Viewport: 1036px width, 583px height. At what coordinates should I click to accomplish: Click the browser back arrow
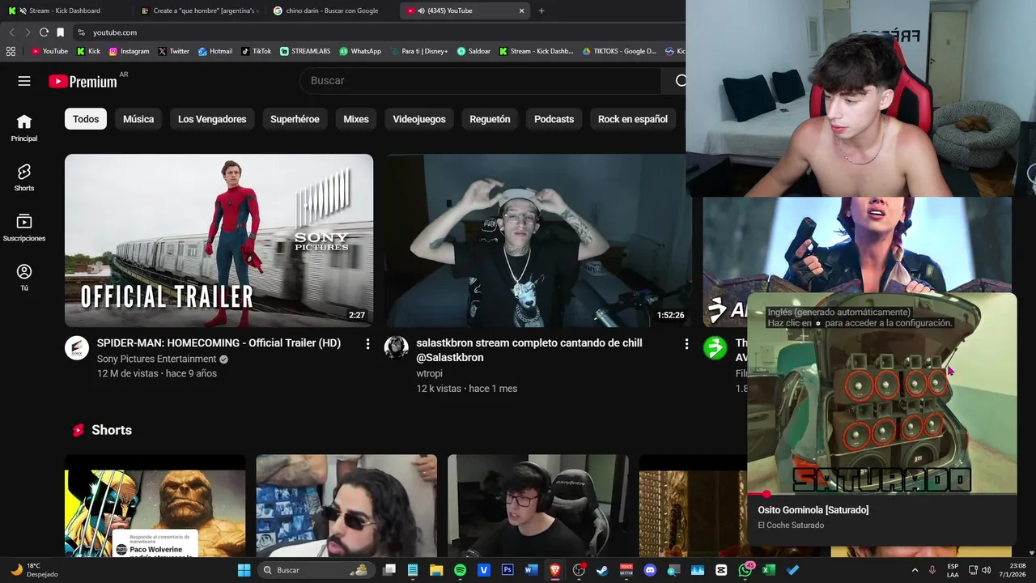pyautogui.click(x=11, y=32)
